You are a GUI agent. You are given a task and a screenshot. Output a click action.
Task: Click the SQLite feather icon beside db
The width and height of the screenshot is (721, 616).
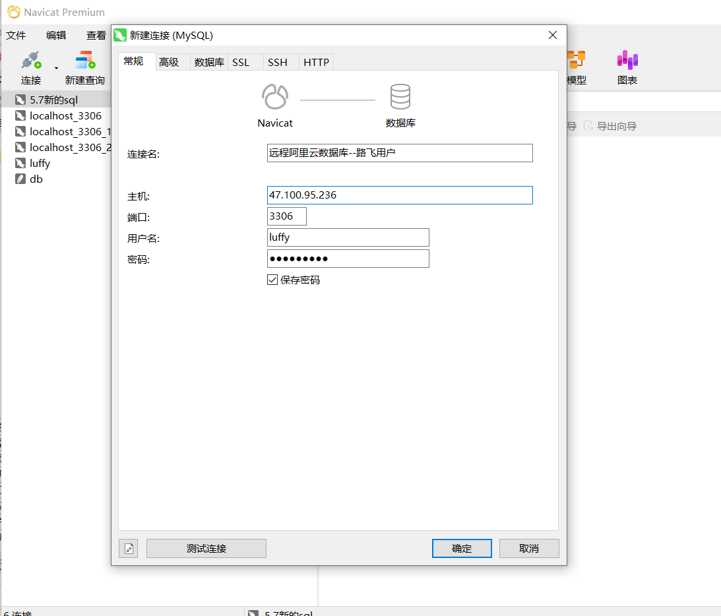[x=20, y=179]
